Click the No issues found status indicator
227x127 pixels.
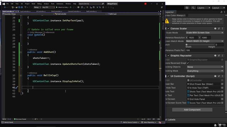tap(20, 119)
